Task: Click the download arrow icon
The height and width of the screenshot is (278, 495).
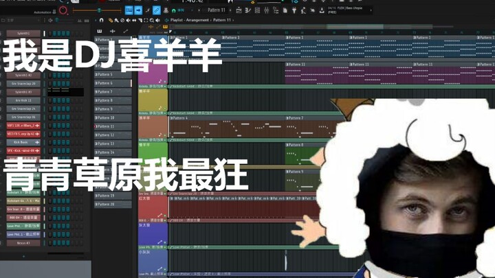Action: (322, 10)
